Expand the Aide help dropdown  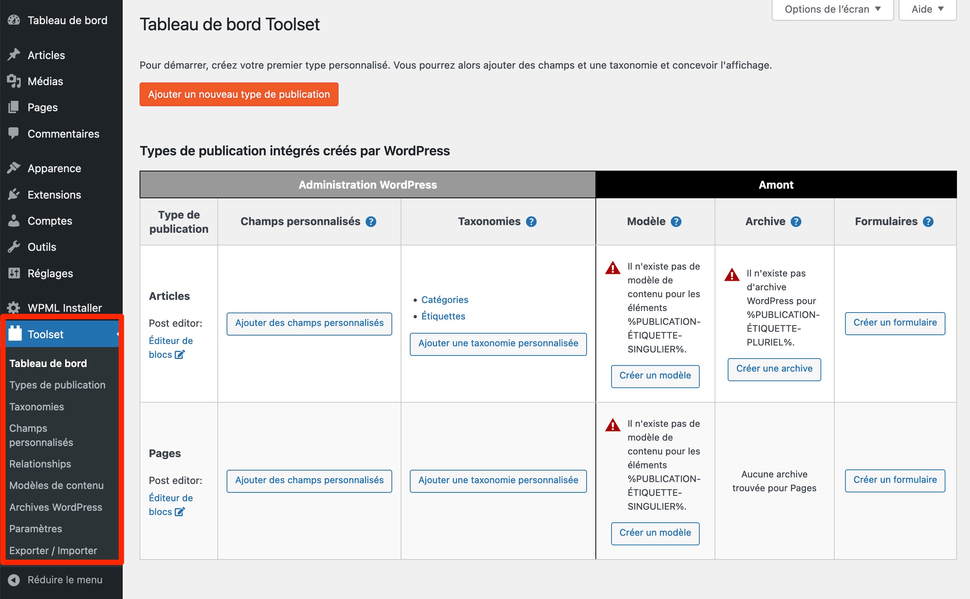[x=927, y=9]
